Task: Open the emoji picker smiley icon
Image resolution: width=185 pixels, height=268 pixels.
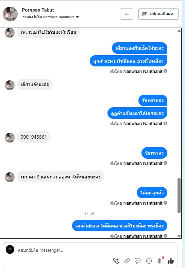Action: coord(149,261)
